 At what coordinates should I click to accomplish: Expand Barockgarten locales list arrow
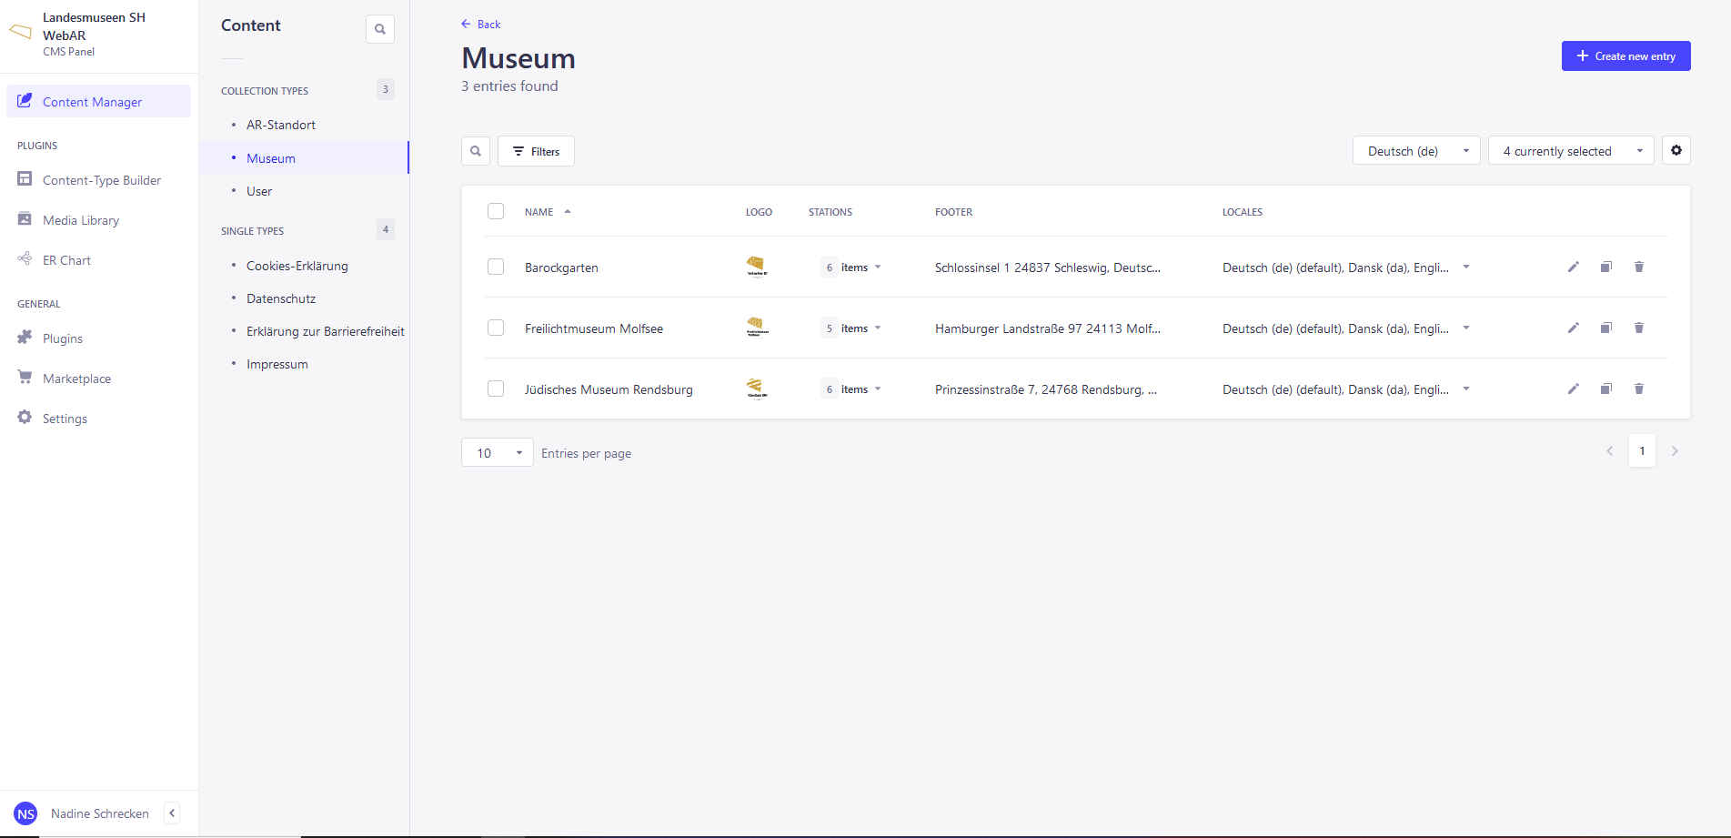click(1466, 268)
